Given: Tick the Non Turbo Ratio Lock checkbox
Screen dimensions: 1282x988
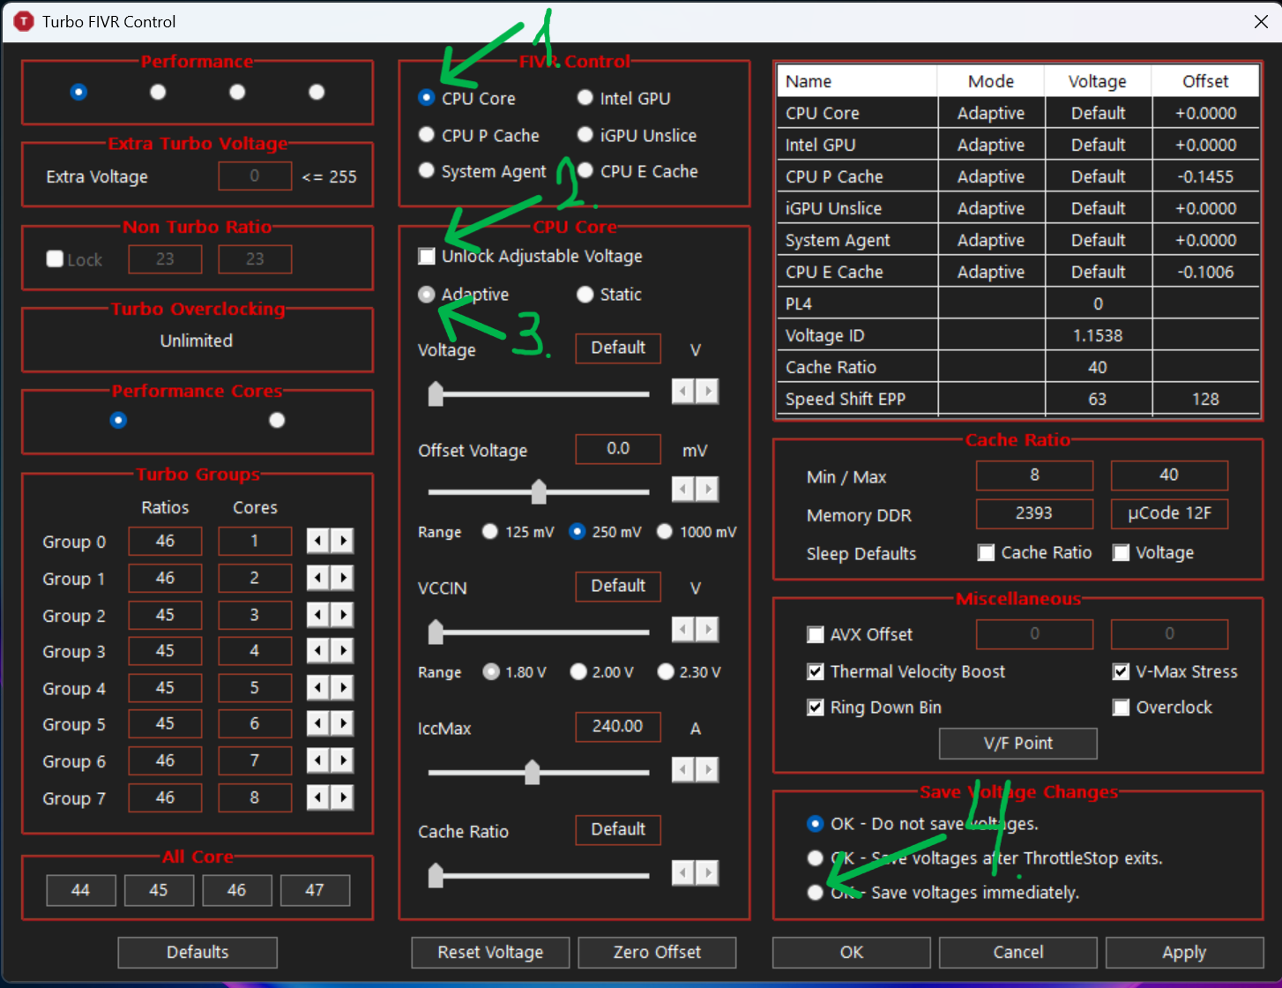Looking at the screenshot, I should (55, 259).
